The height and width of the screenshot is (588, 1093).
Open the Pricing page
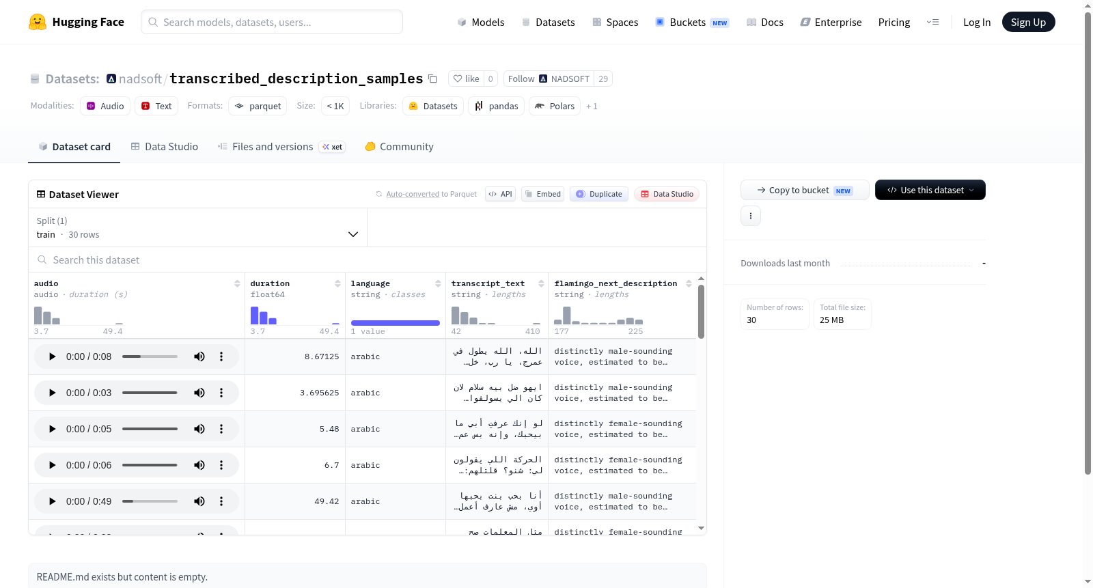click(894, 22)
